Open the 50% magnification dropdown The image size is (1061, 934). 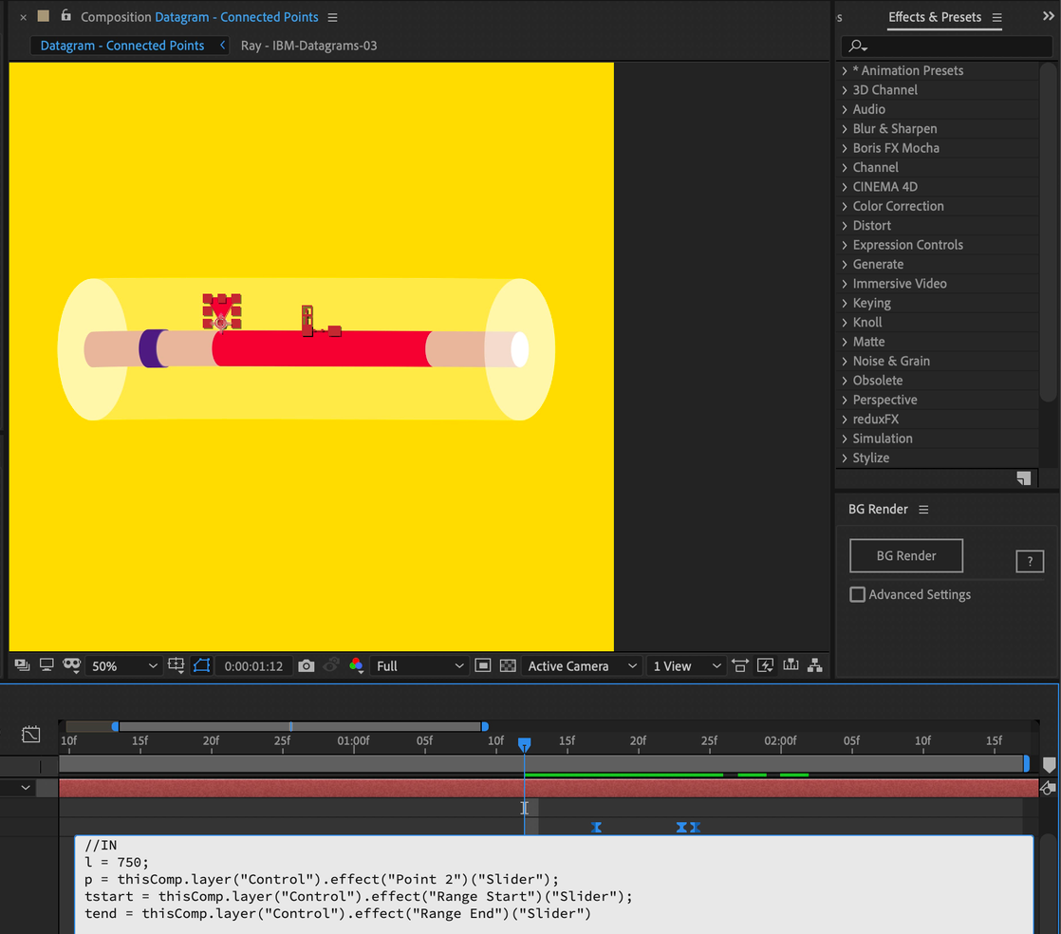123,666
